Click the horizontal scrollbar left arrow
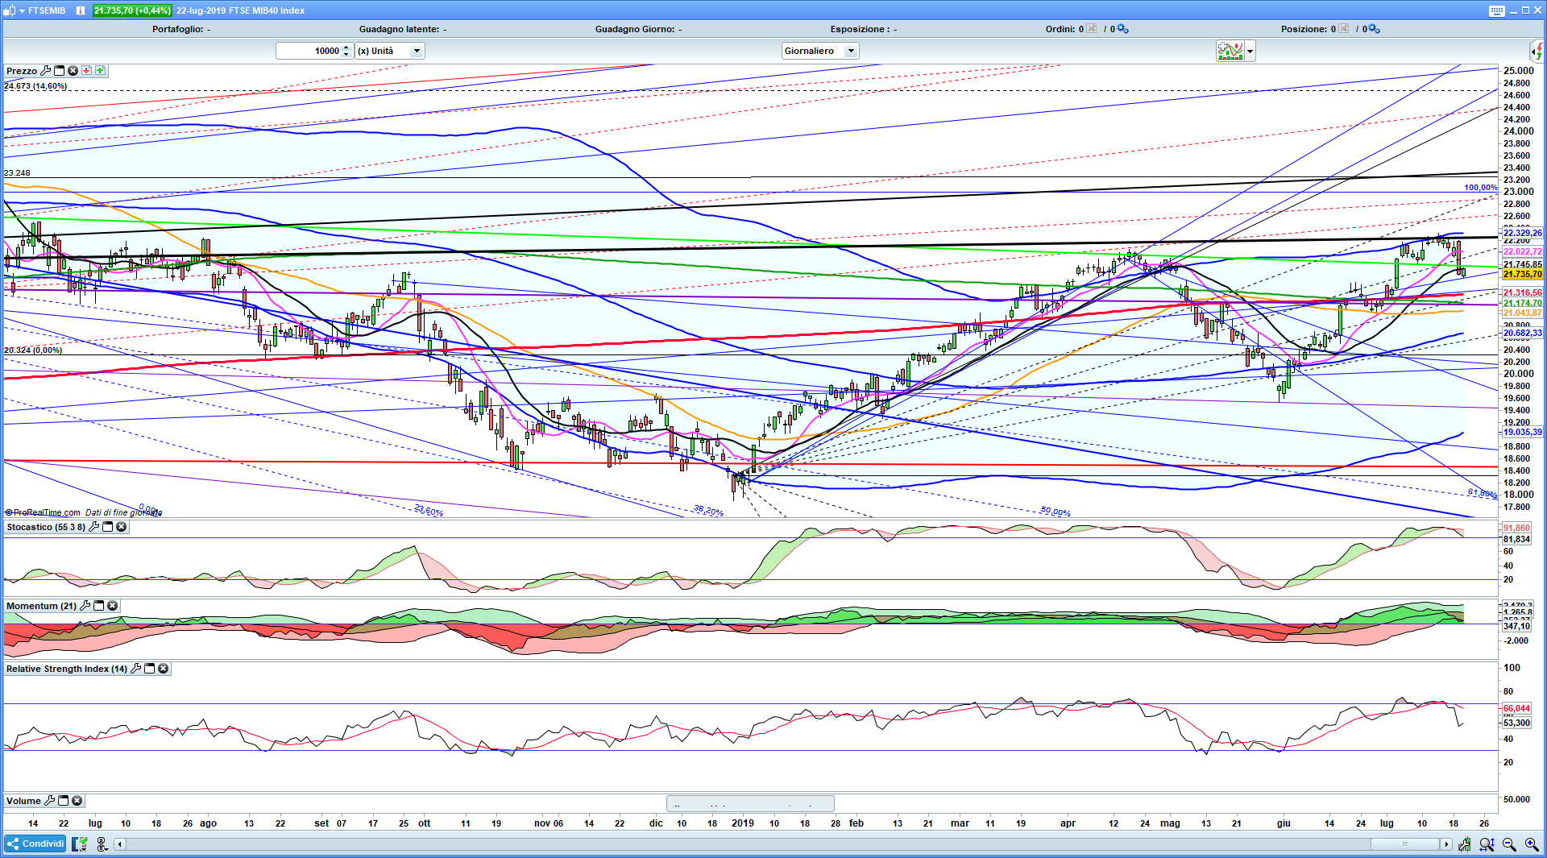Image resolution: width=1547 pixels, height=858 pixels. [119, 844]
